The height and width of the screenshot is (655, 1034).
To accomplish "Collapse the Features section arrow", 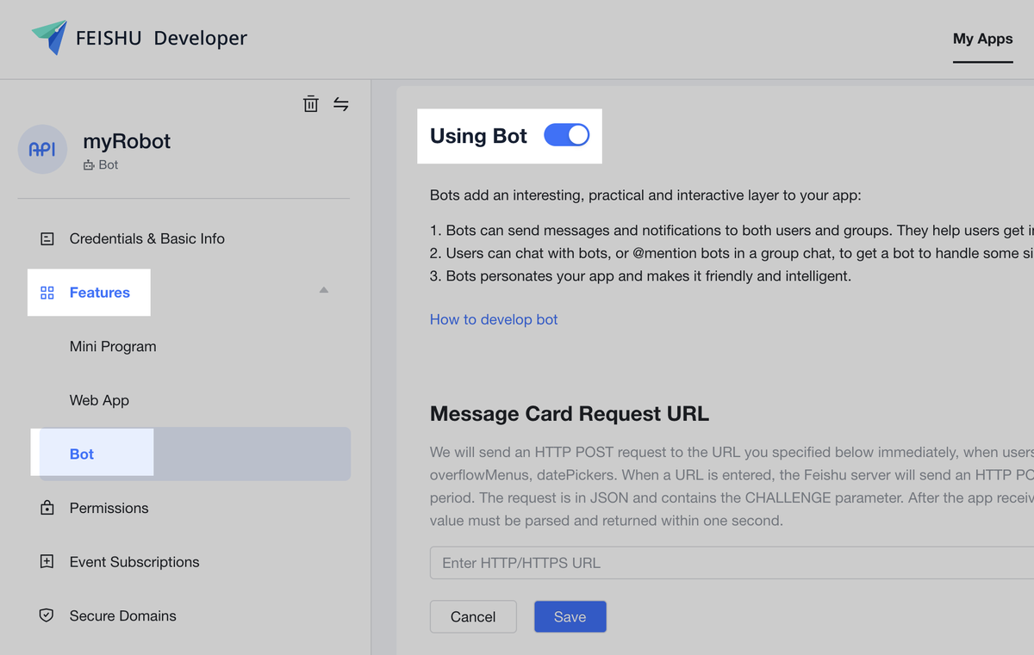I will point(324,290).
